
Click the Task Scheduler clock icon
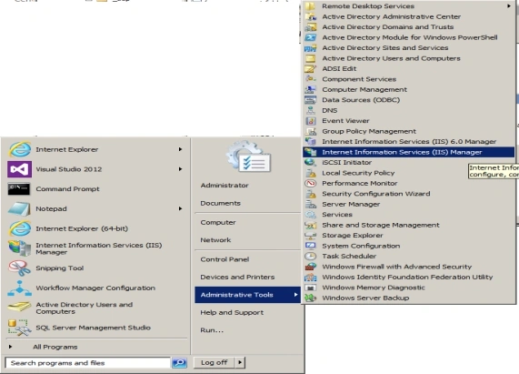pyautogui.click(x=311, y=256)
